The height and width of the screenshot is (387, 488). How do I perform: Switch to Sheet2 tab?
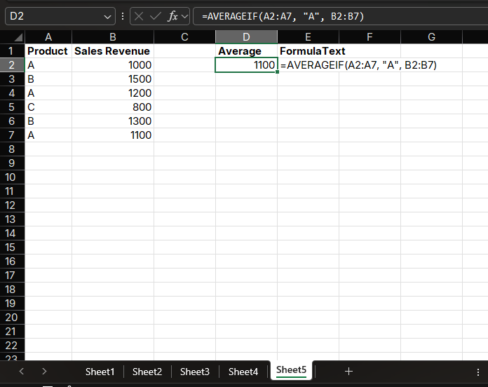coord(147,372)
